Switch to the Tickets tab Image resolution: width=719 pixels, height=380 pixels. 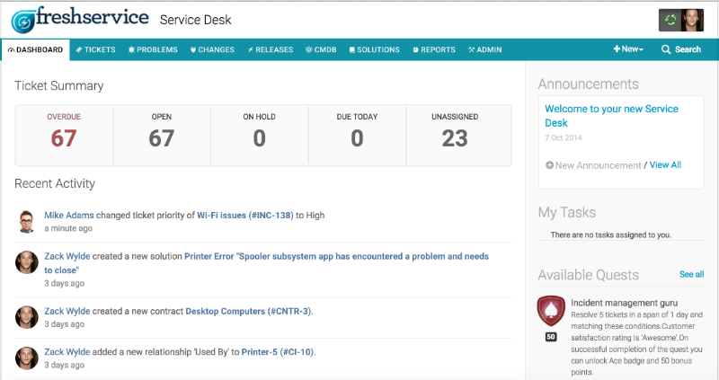pos(95,49)
